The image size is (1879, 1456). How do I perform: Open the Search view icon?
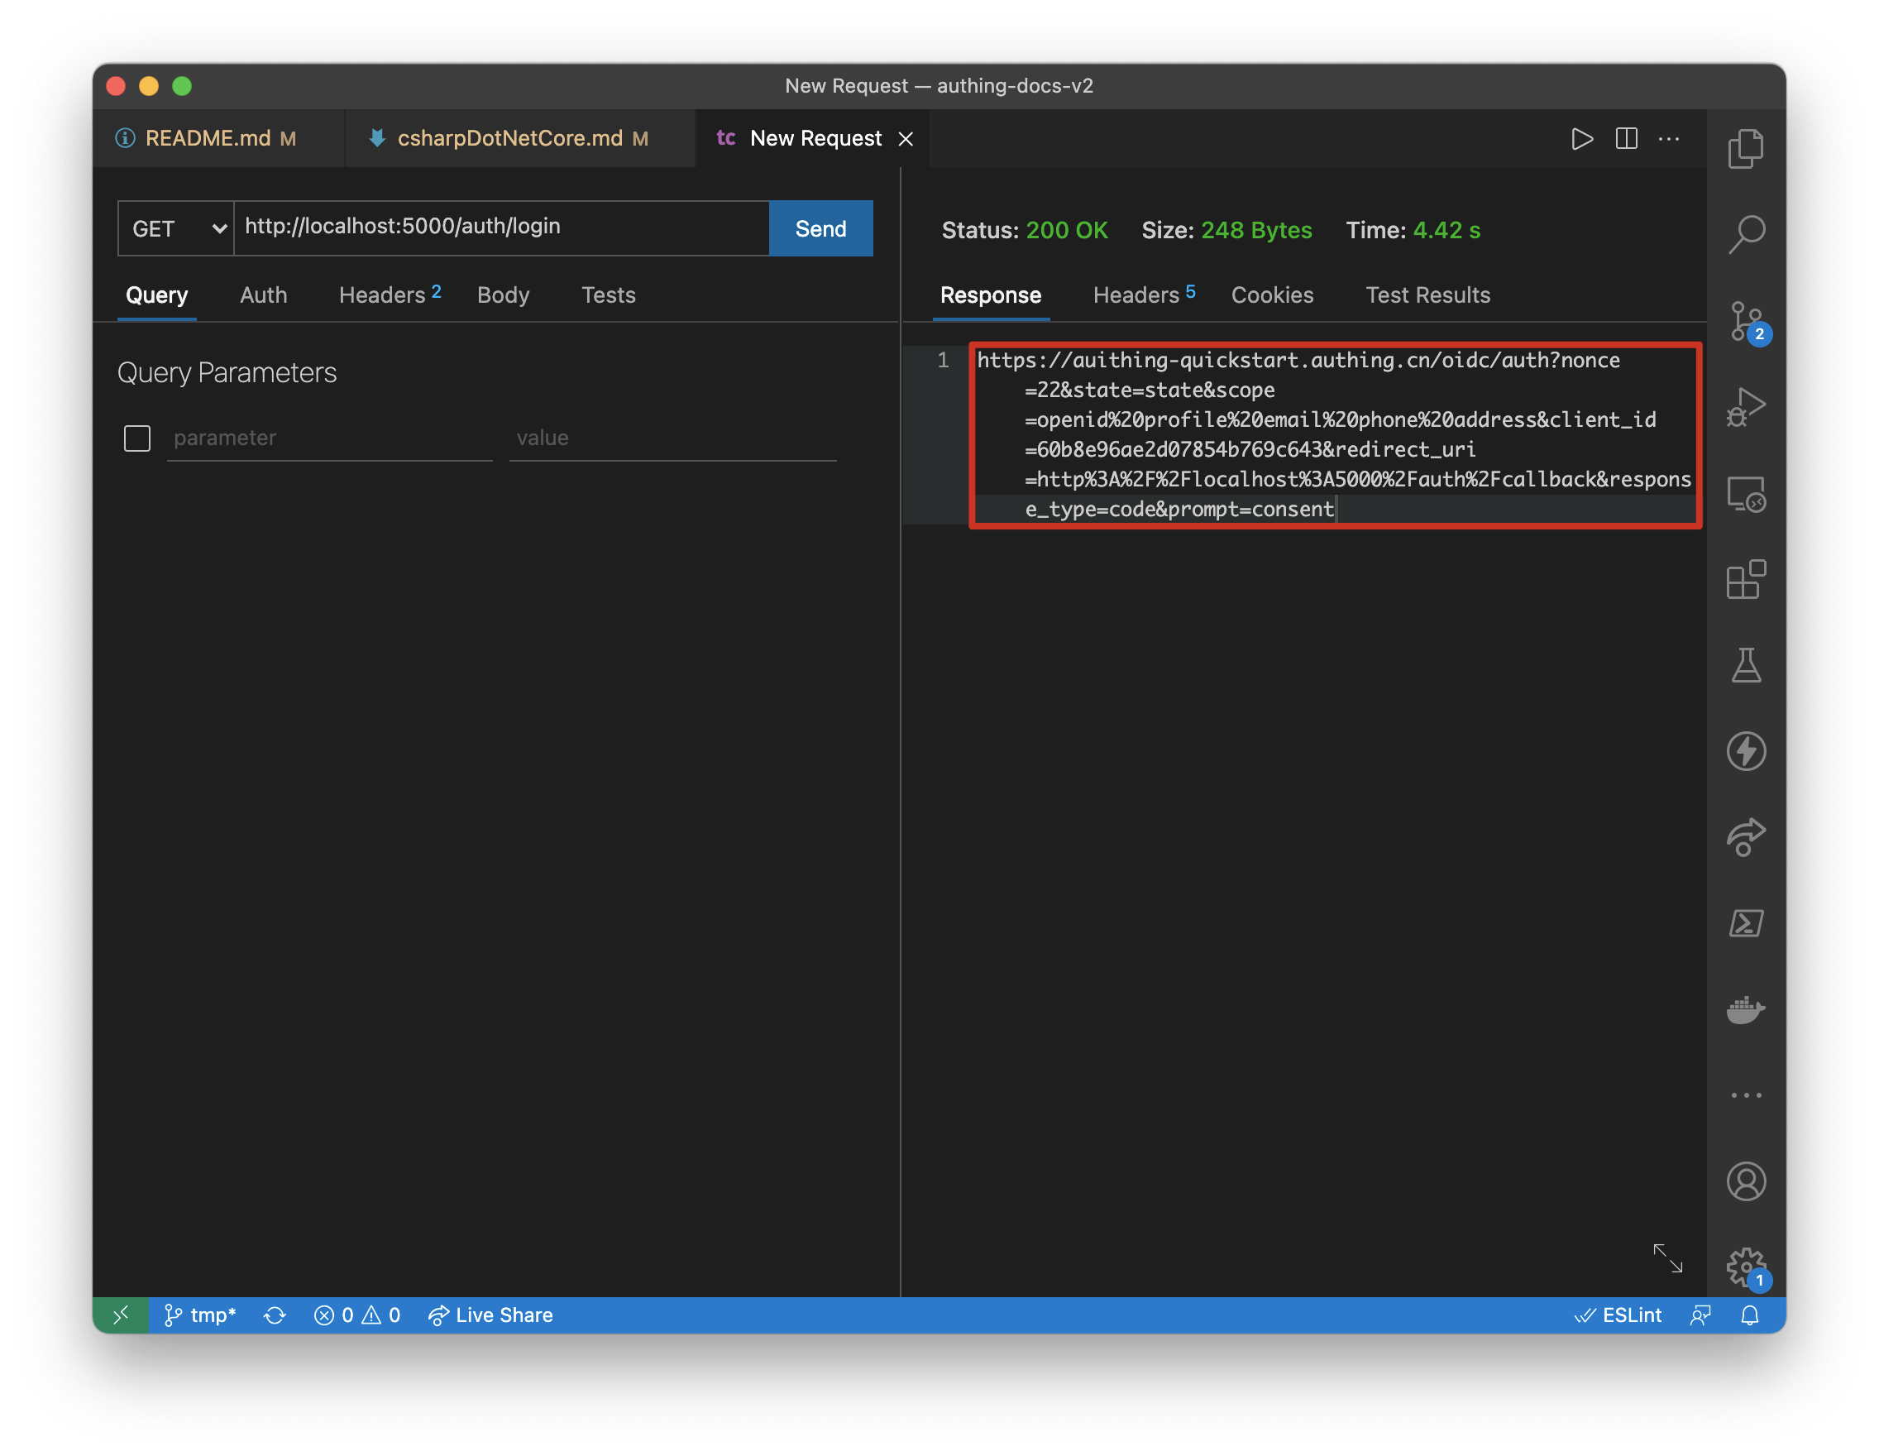coord(1746,234)
